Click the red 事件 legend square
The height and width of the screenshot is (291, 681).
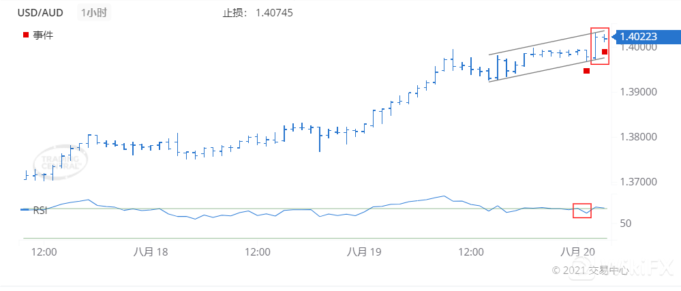point(26,35)
